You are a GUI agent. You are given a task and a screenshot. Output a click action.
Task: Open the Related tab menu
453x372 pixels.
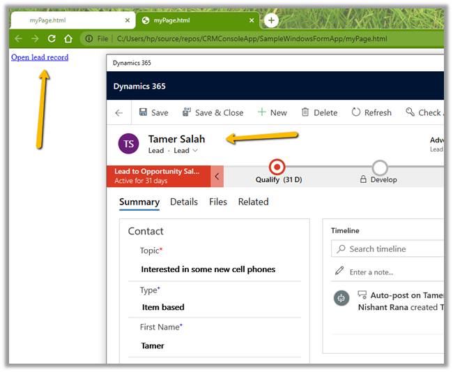click(253, 202)
